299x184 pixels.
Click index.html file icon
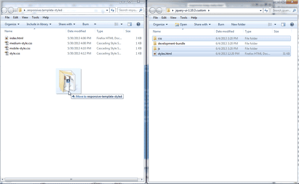[6, 38]
